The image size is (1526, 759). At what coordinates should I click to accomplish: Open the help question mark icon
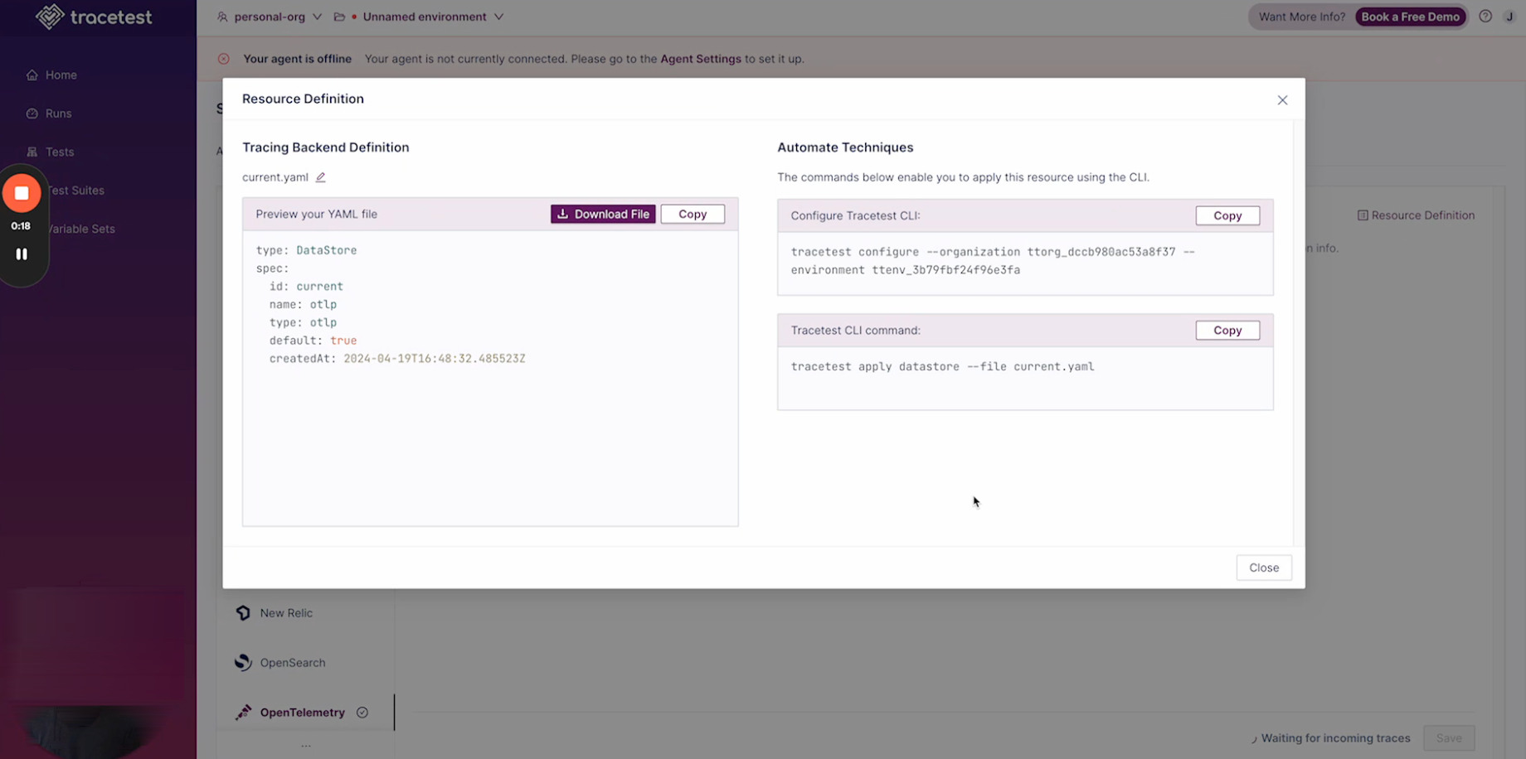1485,17
